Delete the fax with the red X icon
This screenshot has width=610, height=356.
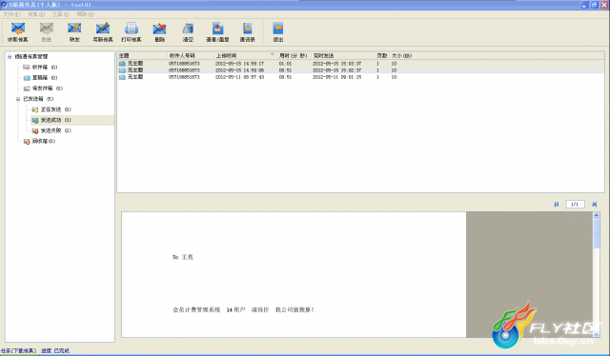159,32
